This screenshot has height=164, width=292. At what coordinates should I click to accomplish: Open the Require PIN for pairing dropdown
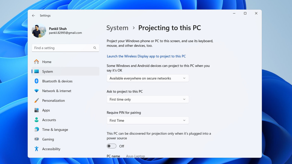147,121
